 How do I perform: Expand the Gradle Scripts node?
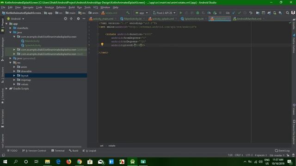coord(6,89)
